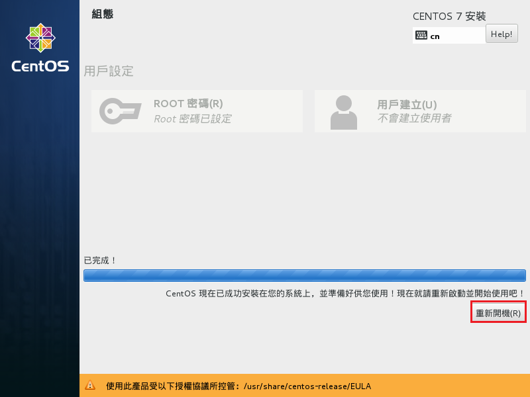530x397 pixels.
Task: Click the person icon for user creation
Action: coord(343,111)
